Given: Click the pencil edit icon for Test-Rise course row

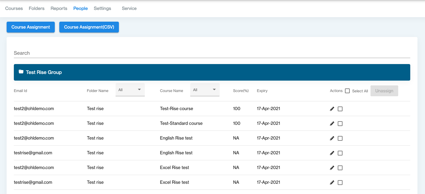Looking at the screenshot, I should (x=332, y=109).
